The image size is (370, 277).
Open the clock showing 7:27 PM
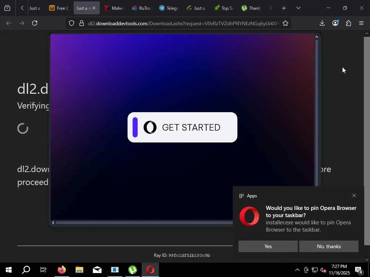tap(339, 270)
